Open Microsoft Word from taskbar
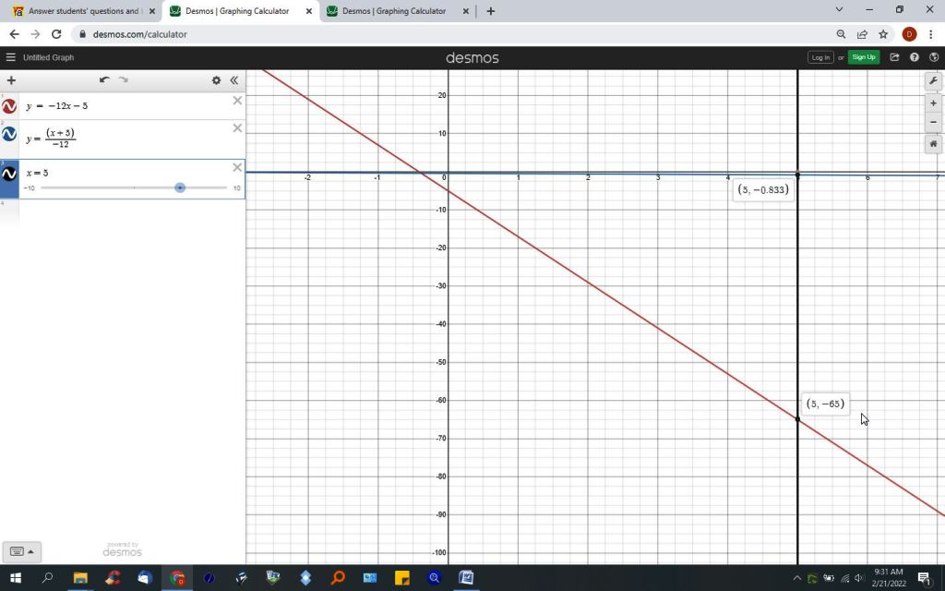Image resolution: width=945 pixels, height=591 pixels. (466, 578)
